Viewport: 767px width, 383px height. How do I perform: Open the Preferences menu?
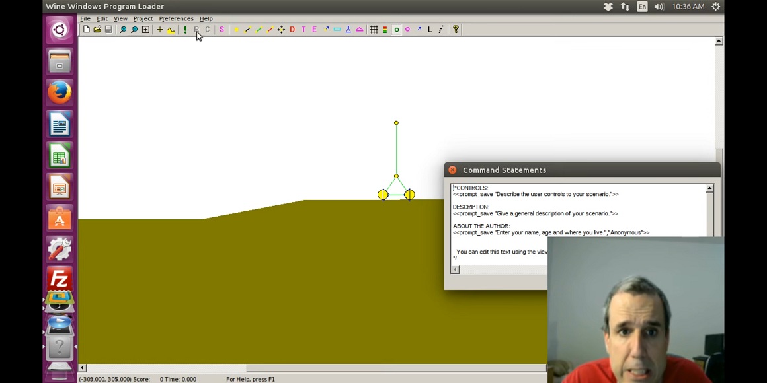[x=176, y=18]
